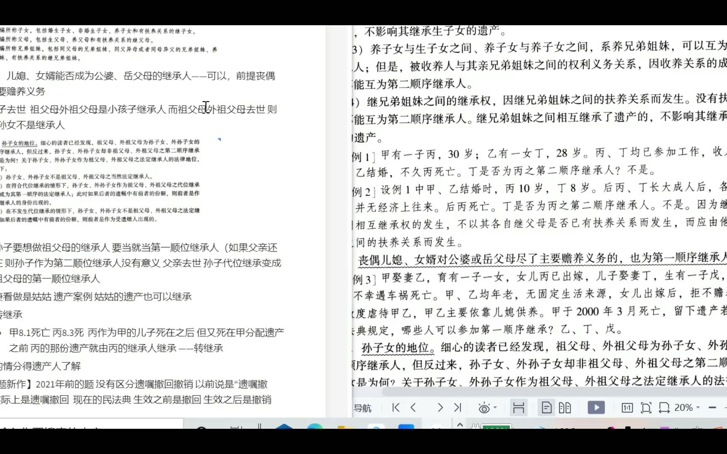Switch to two-page view

coord(565,407)
